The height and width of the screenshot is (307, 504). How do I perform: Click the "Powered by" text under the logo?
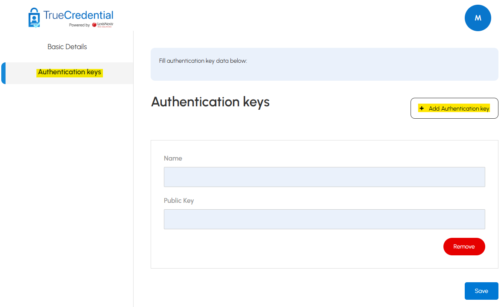click(x=79, y=25)
